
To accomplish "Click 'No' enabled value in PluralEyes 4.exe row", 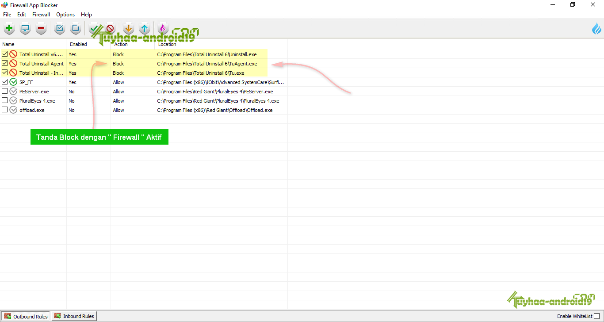I will click(72, 101).
